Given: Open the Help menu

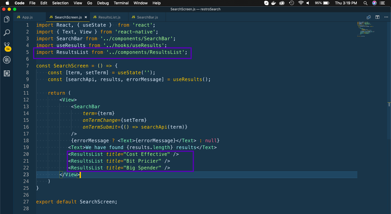Looking at the screenshot, I should [x=157, y=3].
